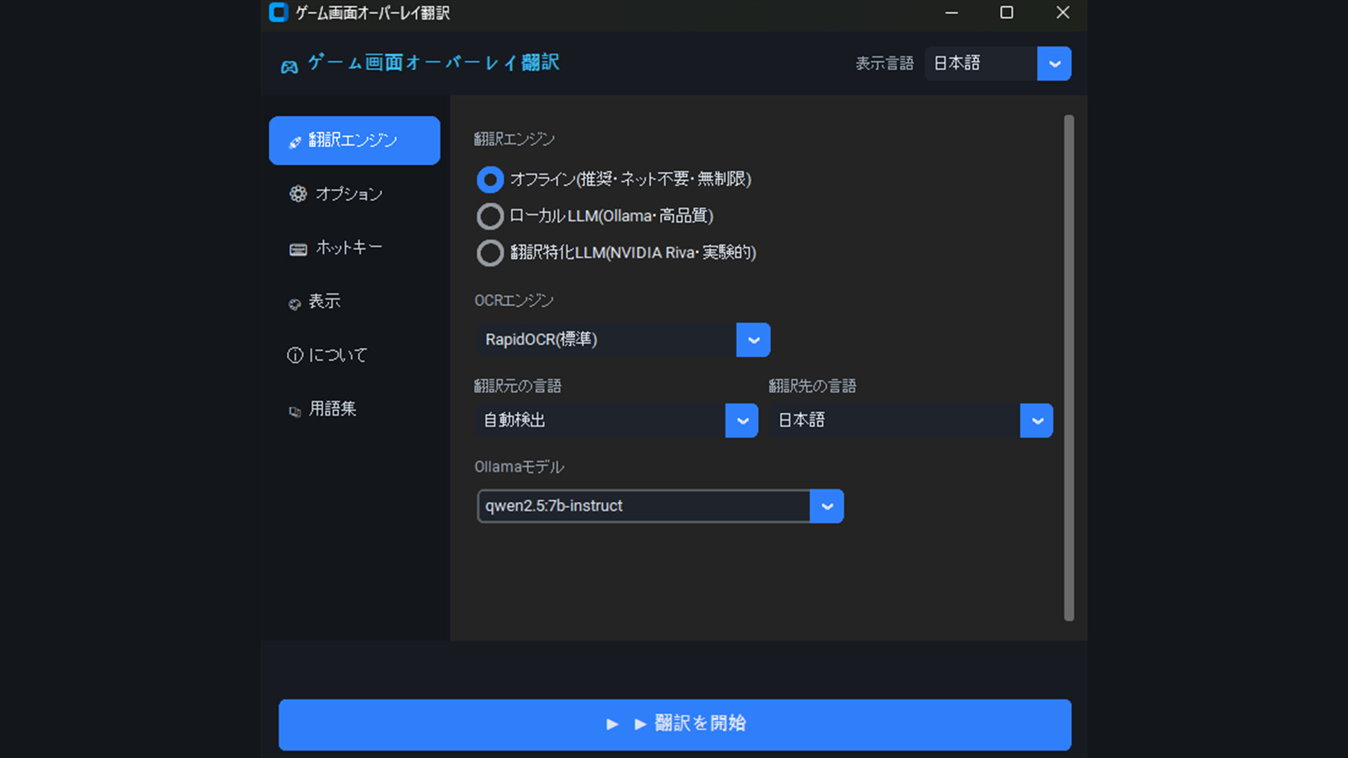Click the app logo icon in title bar

pyautogui.click(x=279, y=13)
